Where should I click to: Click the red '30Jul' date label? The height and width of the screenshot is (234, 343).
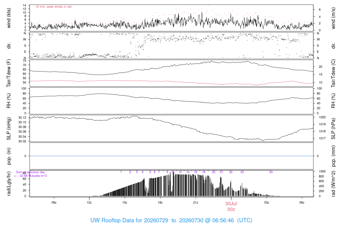(x=231, y=204)
